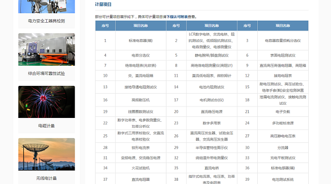
Task: Select table cell 电容分选仪
Action: tap(141, 55)
